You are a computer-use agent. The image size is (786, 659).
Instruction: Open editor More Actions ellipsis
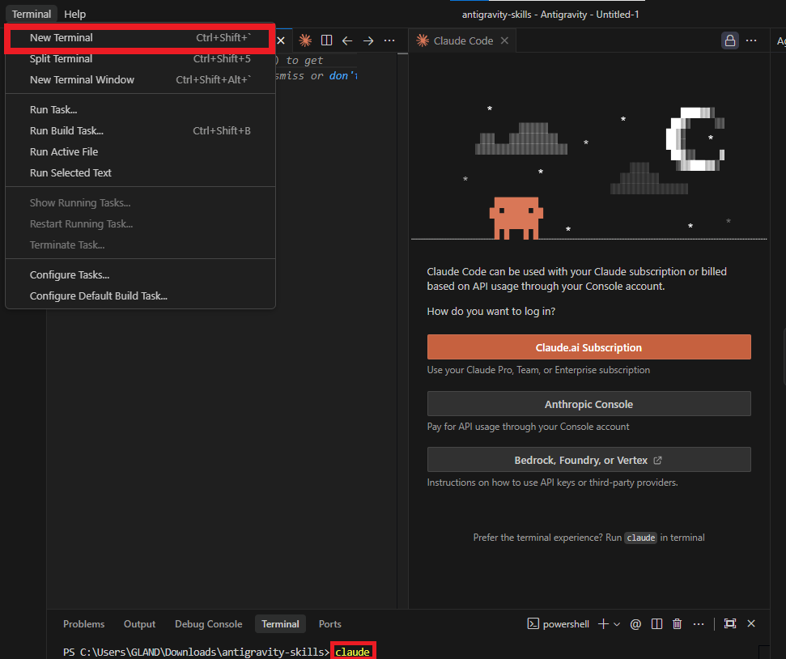(x=389, y=40)
